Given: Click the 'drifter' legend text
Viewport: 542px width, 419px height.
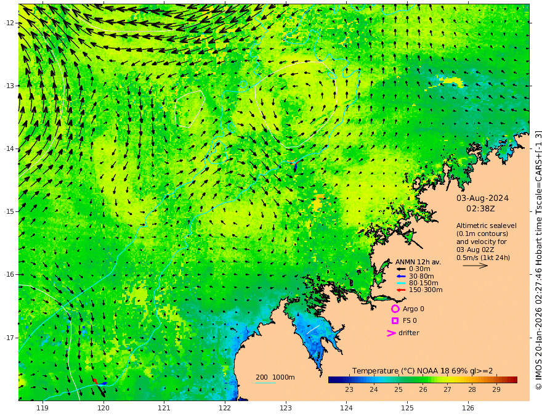Looking at the screenshot, I should pos(408,333).
